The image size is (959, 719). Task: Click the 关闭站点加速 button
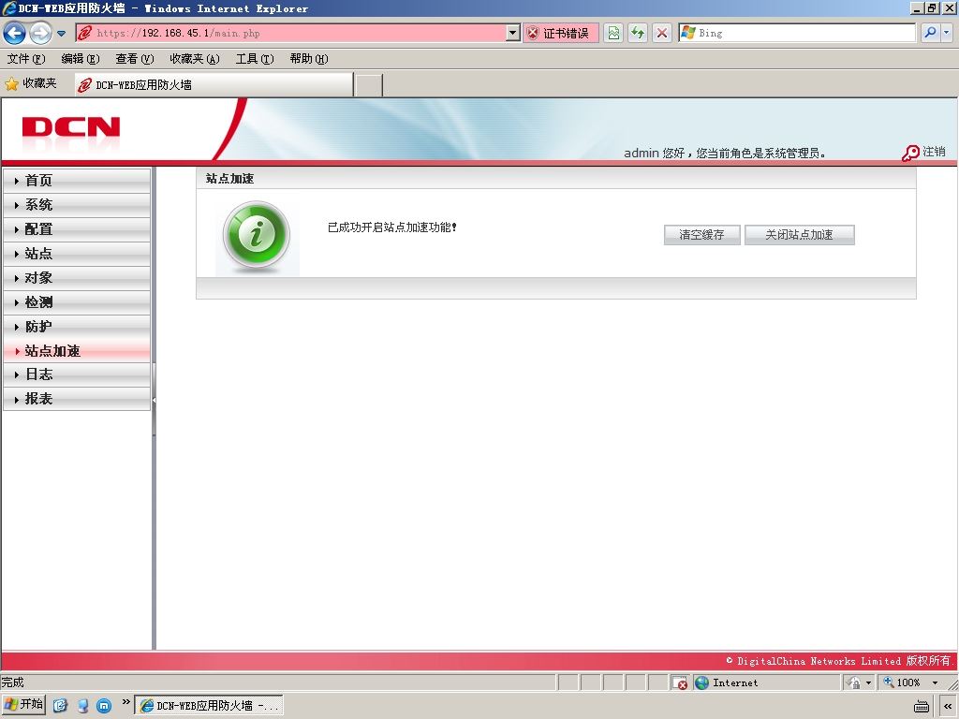(x=799, y=235)
